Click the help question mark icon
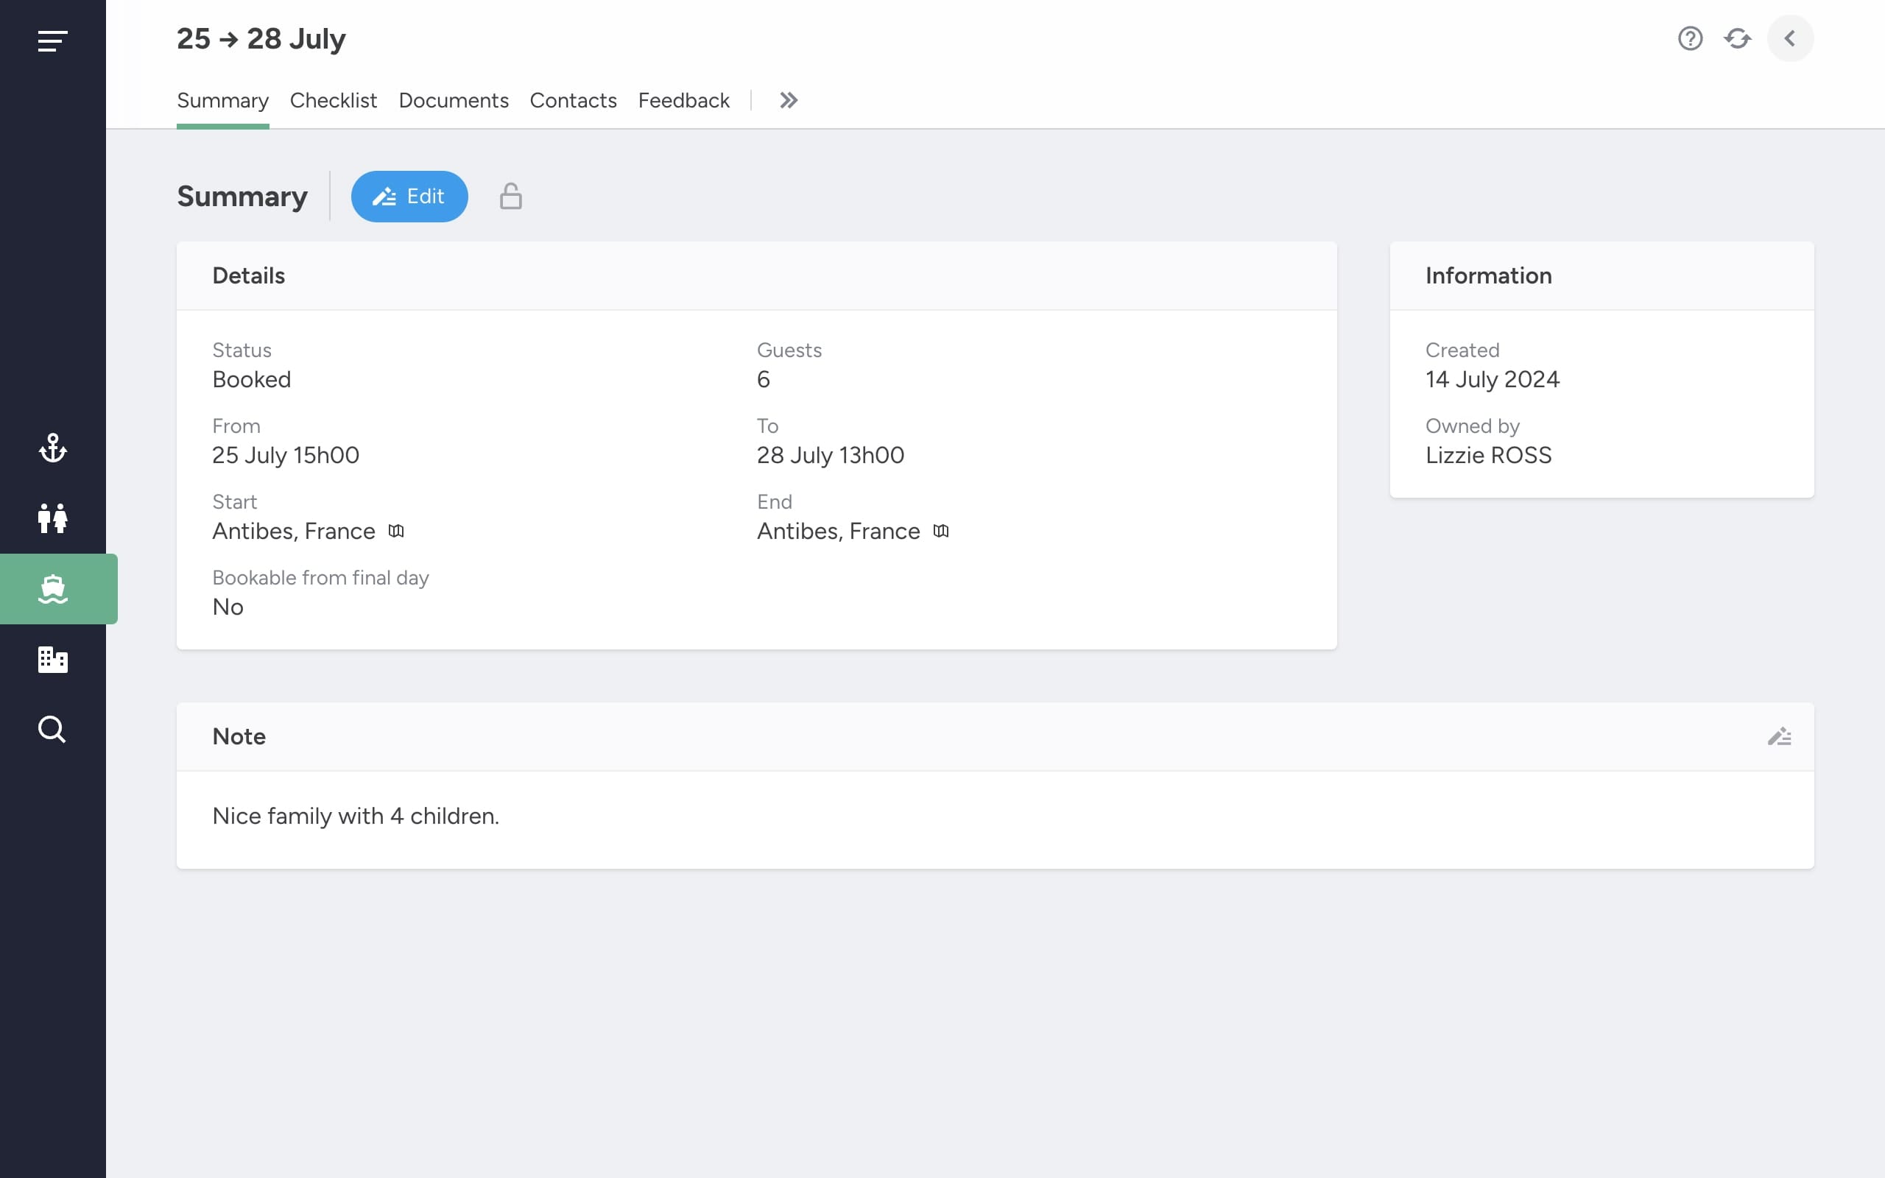 click(x=1689, y=38)
